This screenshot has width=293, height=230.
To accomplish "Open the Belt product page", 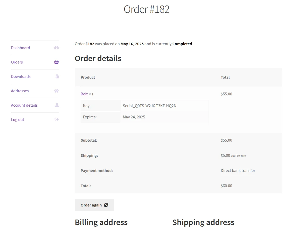I will (84, 94).
